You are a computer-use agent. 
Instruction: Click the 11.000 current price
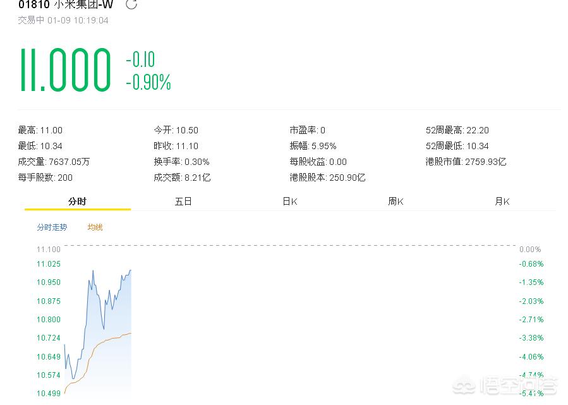coord(65,70)
